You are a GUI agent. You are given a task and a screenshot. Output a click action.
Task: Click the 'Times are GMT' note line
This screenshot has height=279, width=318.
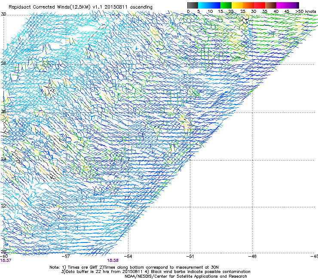[134, 267]
